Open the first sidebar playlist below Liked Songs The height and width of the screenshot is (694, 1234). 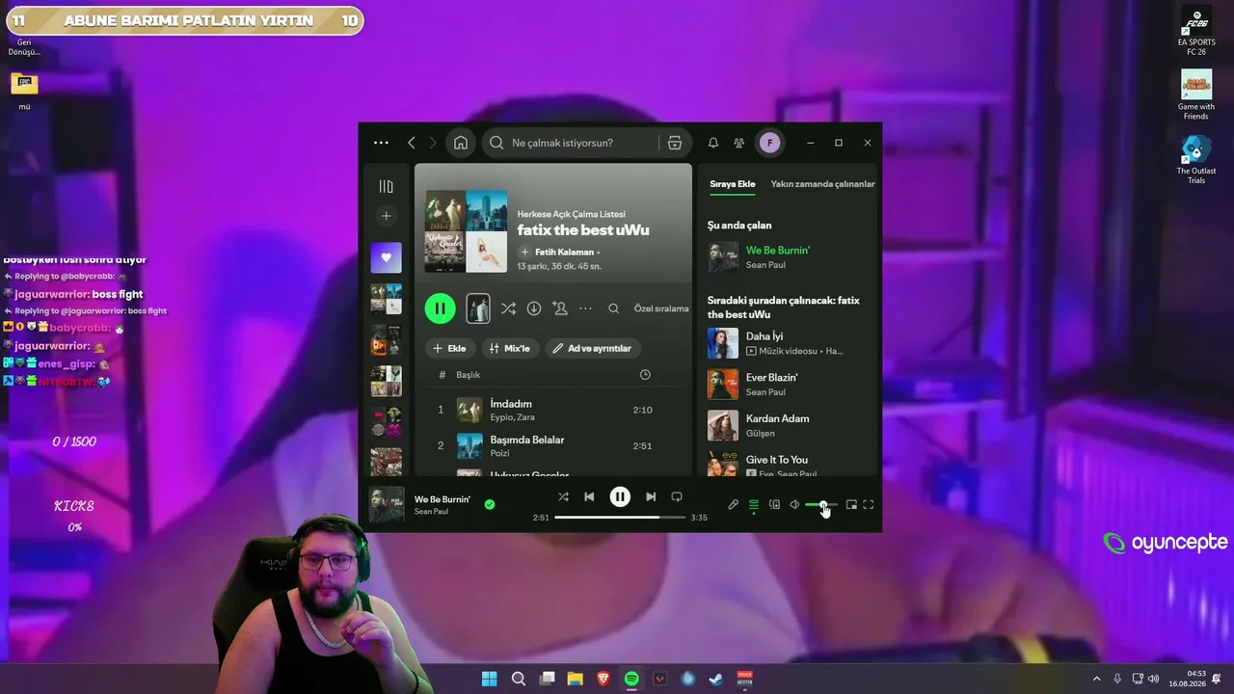[387, 299]
